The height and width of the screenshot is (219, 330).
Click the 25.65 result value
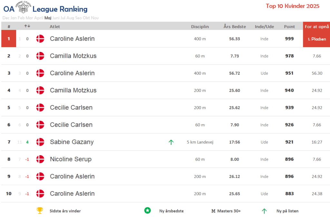235,194
